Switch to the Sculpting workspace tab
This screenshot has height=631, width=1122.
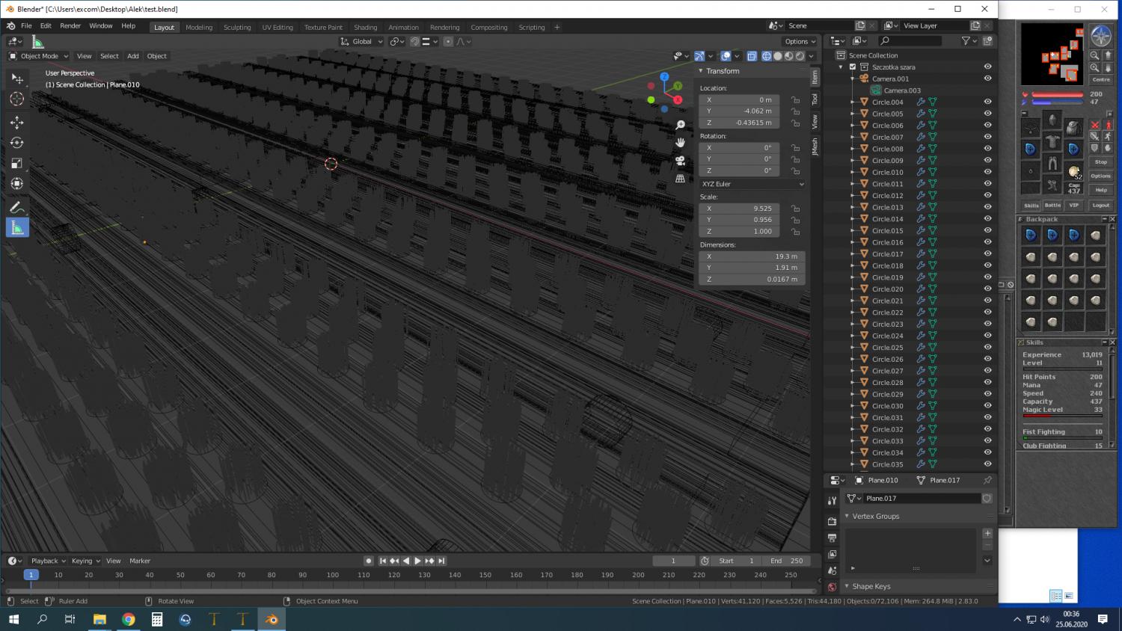point(237,27)
